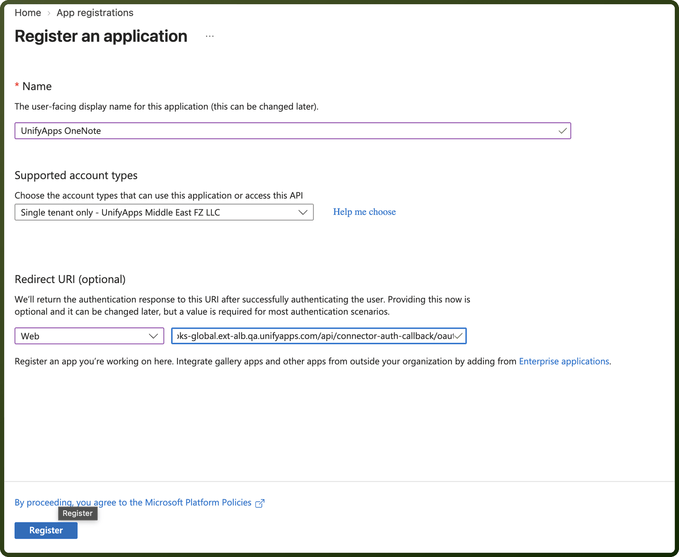
Task: Open App registrations breadcrumb
Action: [x=95, y=13]
